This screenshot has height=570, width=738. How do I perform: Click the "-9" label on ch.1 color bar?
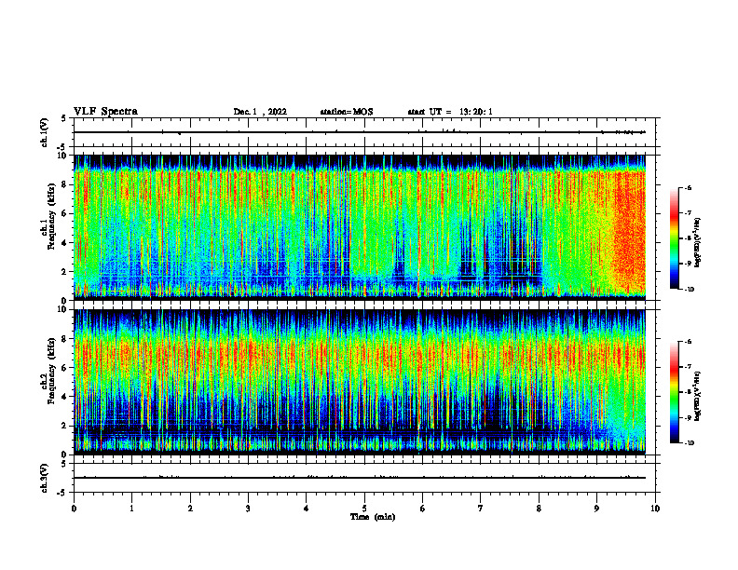pos(688,264)
